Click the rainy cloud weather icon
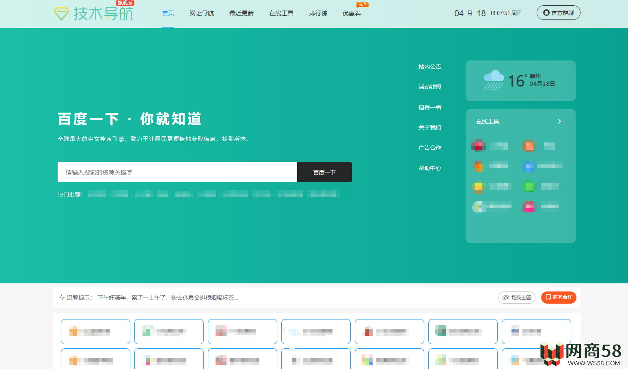Screen dimensions: 628x369 pos(493,80)
